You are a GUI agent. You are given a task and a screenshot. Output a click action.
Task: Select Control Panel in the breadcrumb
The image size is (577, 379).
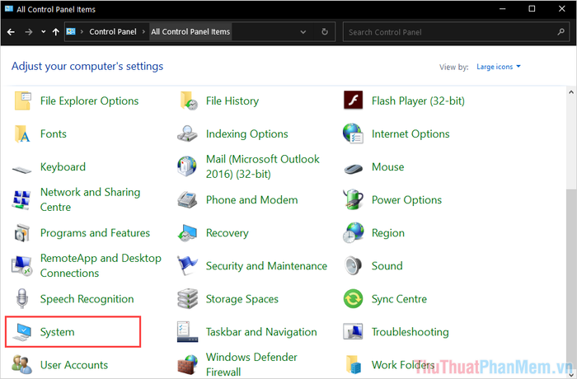[113, 32]
